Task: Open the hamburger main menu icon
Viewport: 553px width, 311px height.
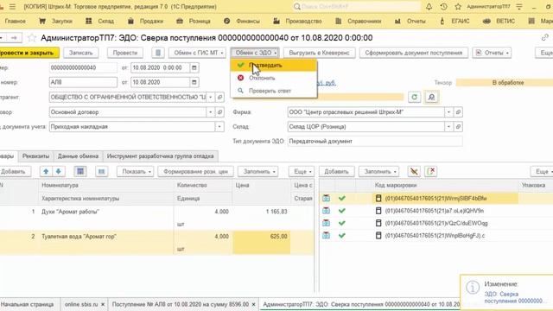Action: point(12,6)
